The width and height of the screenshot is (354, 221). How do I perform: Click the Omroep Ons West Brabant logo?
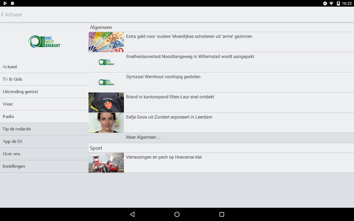[44, 41]
